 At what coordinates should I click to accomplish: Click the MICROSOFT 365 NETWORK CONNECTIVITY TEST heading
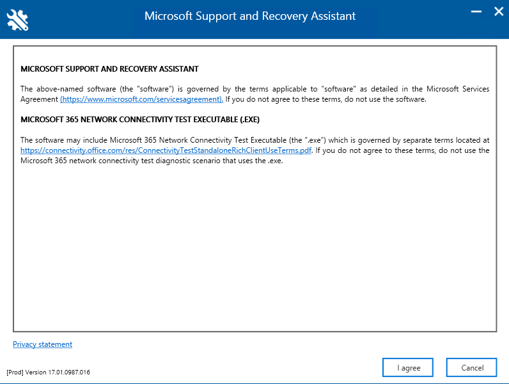(140, 120)
